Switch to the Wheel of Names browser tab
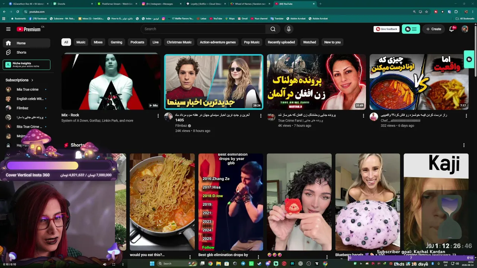This screenshot has height=268, width=477. pyautogui.click(x=250, y=4)
